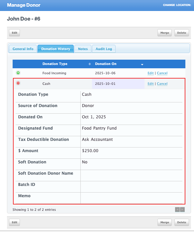194x233 pixels.
Task: Click bottom Merge button
Action: click(165, 222)
